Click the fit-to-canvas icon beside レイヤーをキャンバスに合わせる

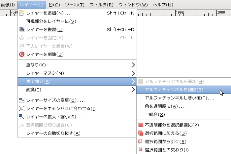point(22,108)
